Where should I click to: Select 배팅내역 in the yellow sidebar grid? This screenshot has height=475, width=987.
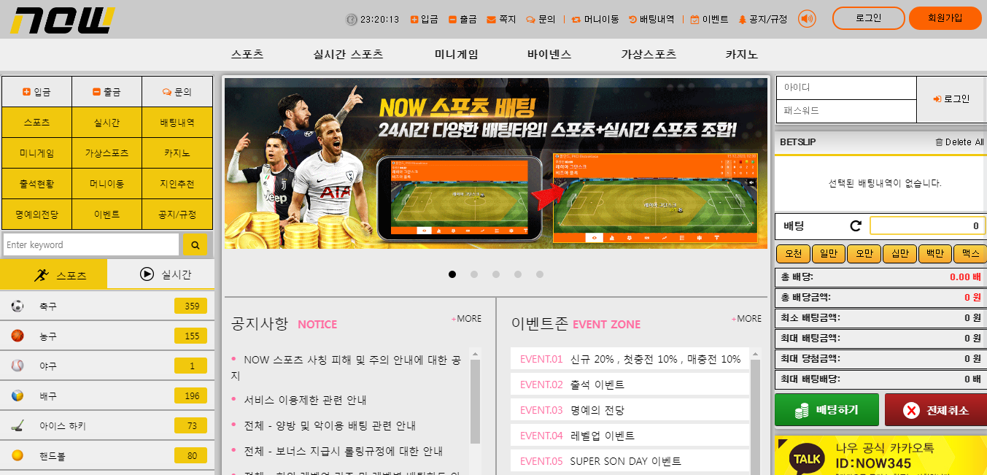177,123
